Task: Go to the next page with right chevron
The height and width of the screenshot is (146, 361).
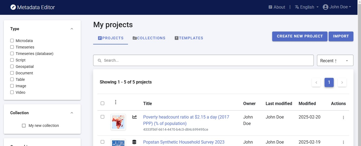Action: (342, 82)
